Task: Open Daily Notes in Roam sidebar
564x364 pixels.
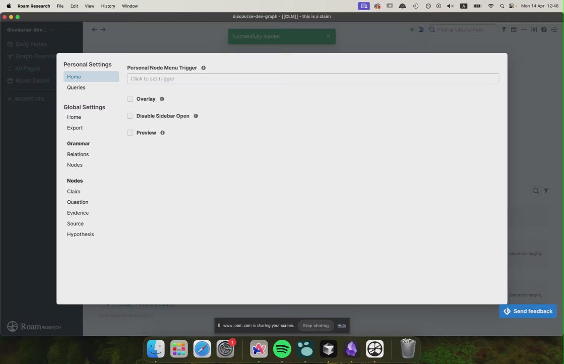Action: pos(27,44)
